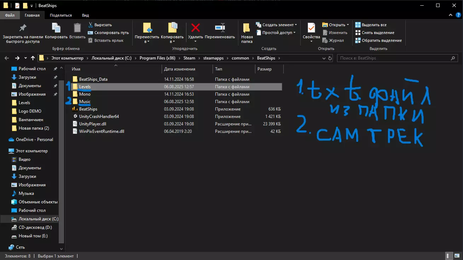The height and width of the screenshot is (260, 463).
Task: Click the Изменить edit command
Action: click(335, 33)
